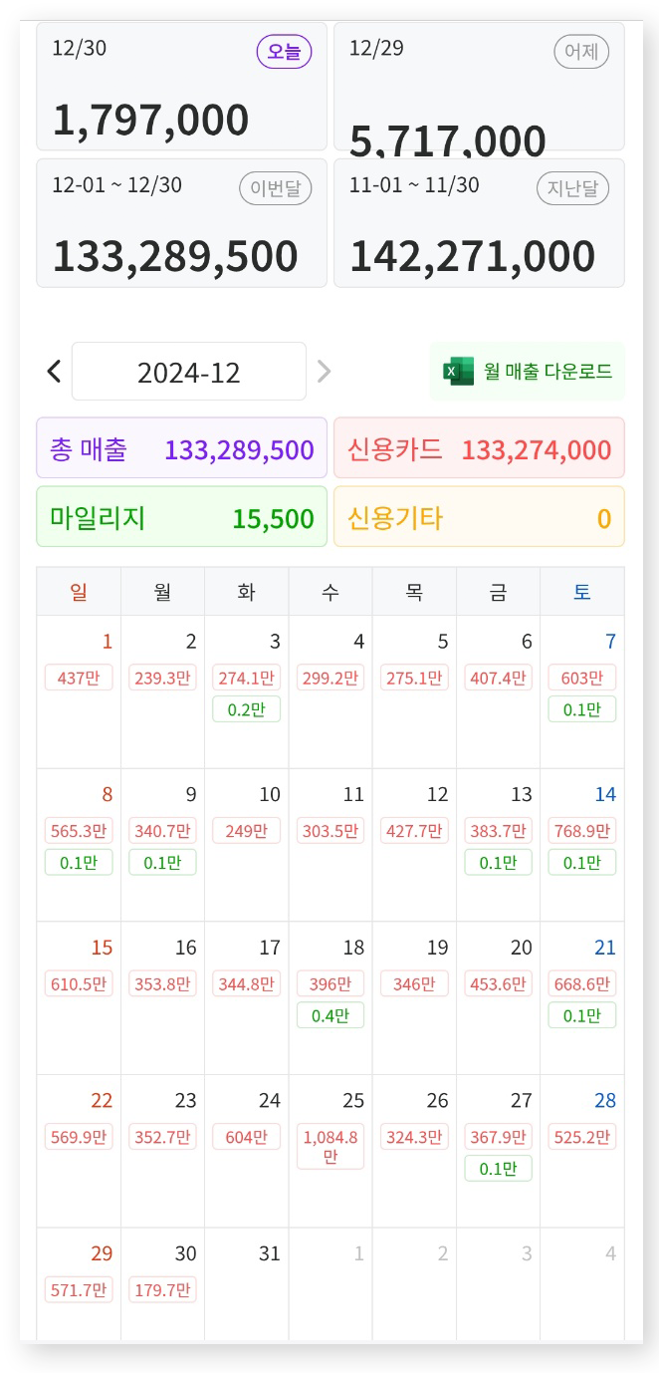Select the 마일리지 15,500 summary box
Viewport: 659px width, 1373px height.
(181, 518)
